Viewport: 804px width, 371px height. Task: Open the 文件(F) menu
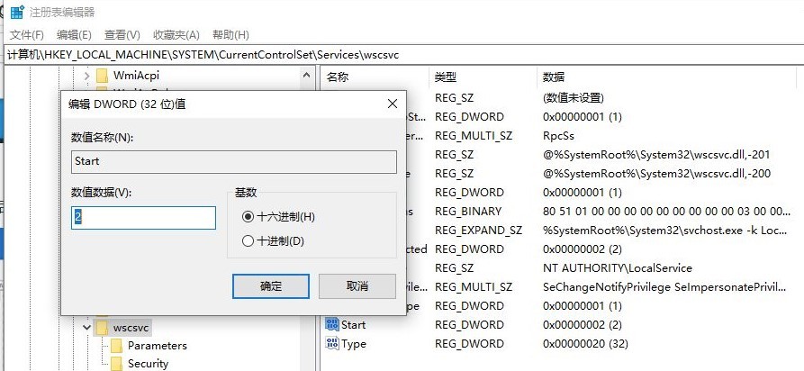(27, 34)
